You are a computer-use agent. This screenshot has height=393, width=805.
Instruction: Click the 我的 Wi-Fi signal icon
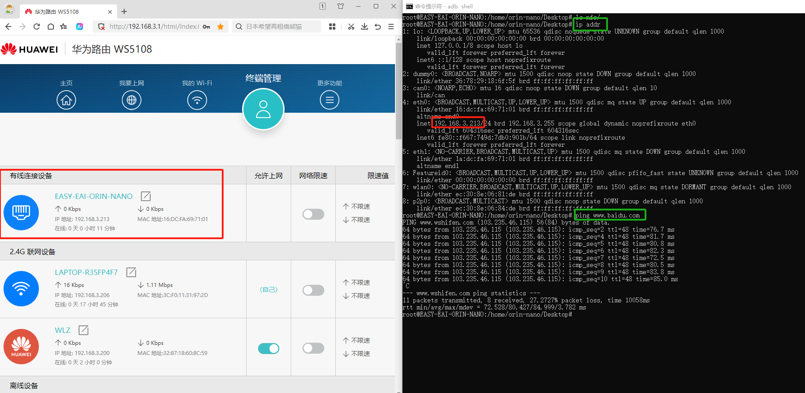[x=197, y=100]
